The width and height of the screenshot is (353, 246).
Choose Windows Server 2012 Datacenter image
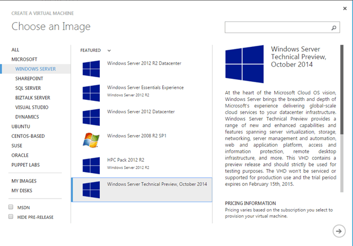[x=142, y=117]
